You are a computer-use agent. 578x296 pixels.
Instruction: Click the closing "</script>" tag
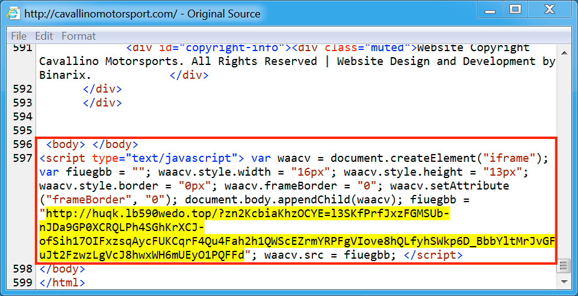point(433,255)
